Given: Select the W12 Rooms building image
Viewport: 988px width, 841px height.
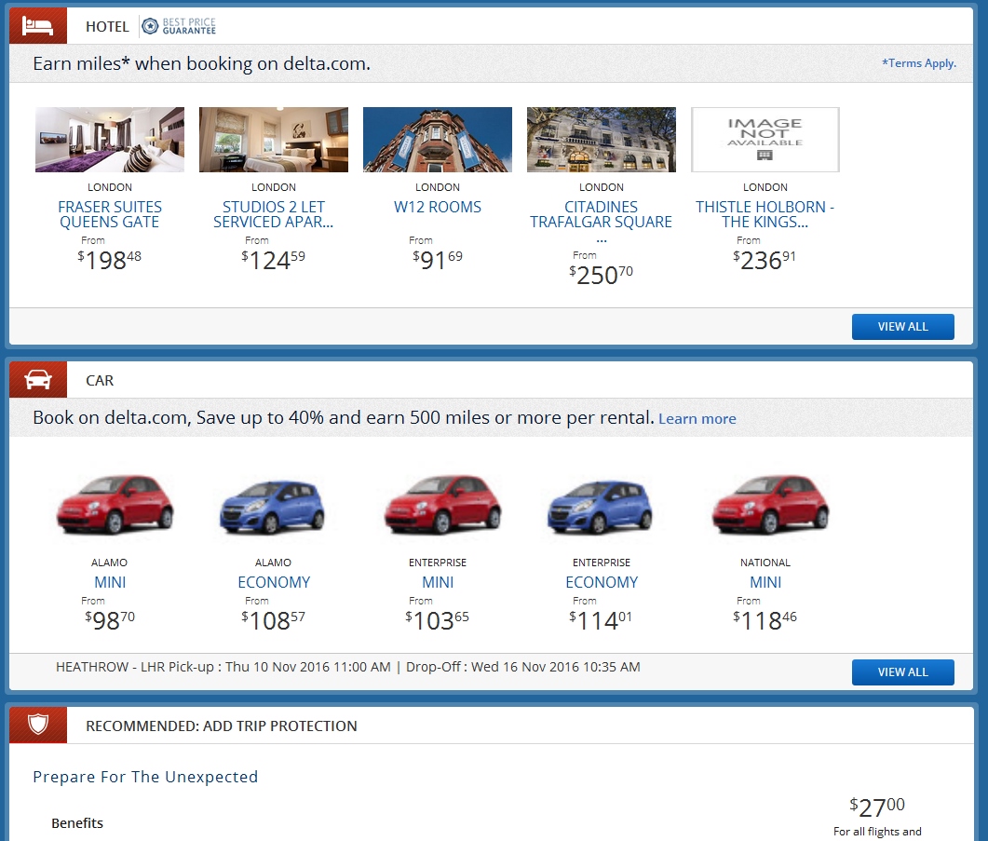Looking at the screenshot, I should (x=438, y=140).
